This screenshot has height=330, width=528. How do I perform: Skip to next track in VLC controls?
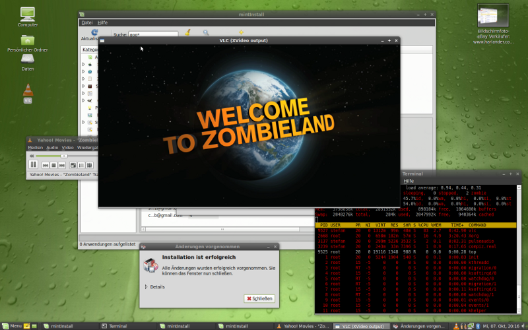coord(61,165)
